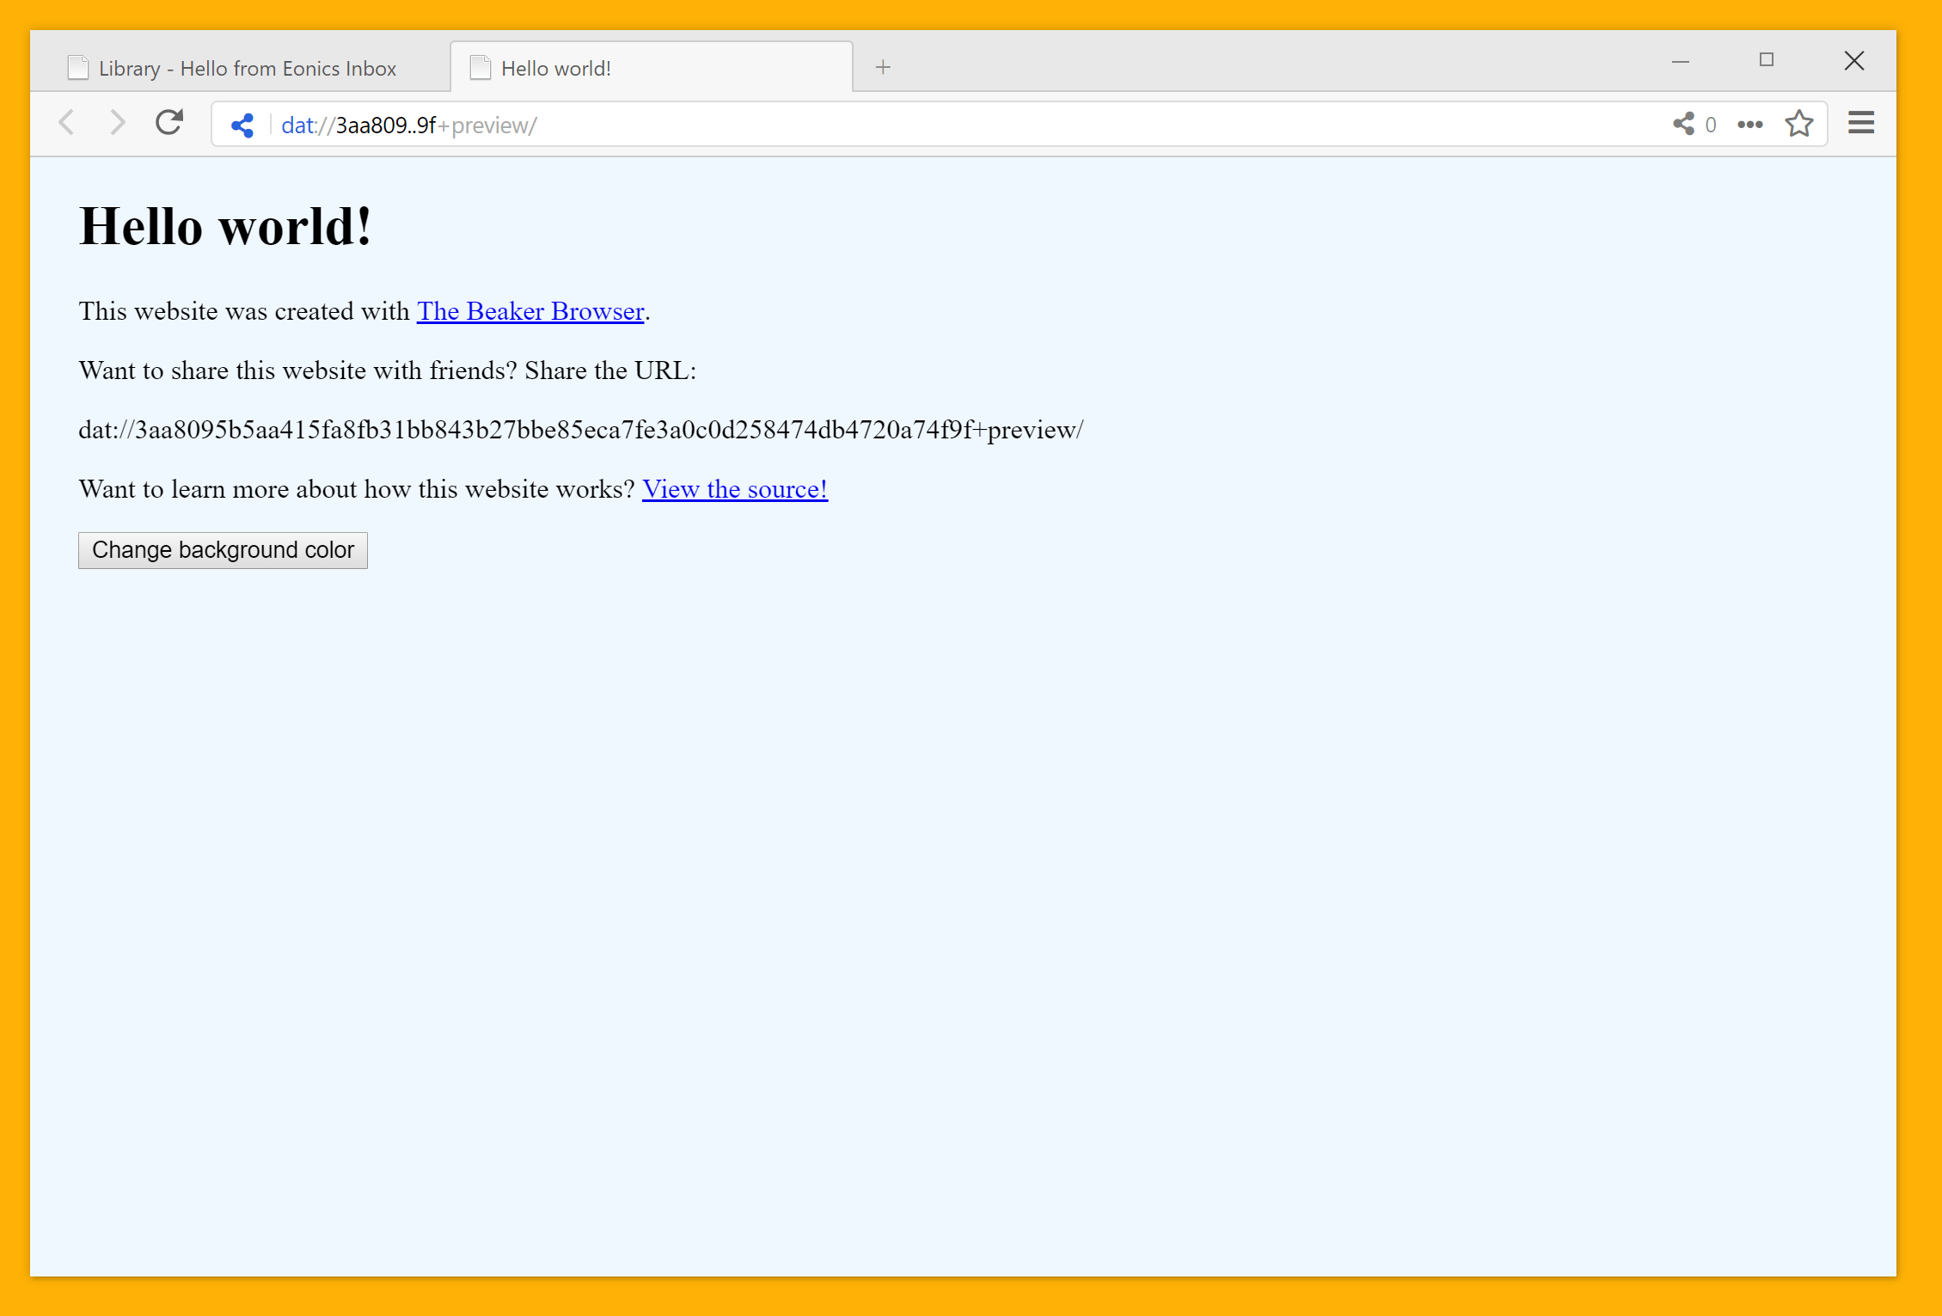Click the page icon on the Hello world tab
The width and height of the screenshot is (1942, 1316).
pos(480,68)
